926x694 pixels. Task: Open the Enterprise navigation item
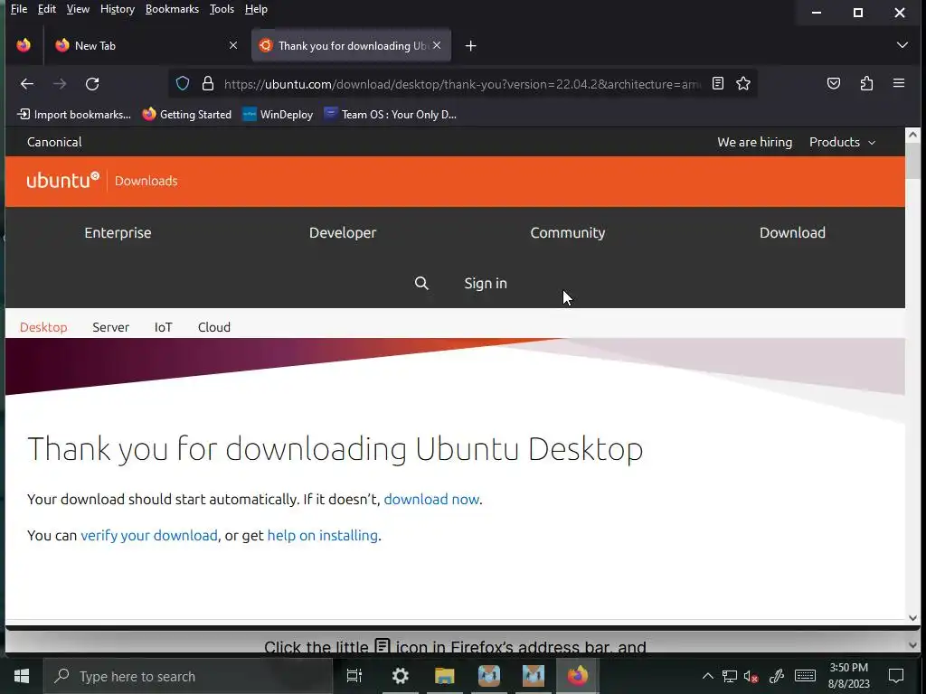click(118, 232)
